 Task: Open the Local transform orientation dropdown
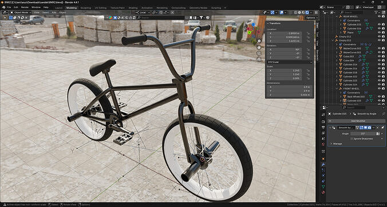click(143, 13)
